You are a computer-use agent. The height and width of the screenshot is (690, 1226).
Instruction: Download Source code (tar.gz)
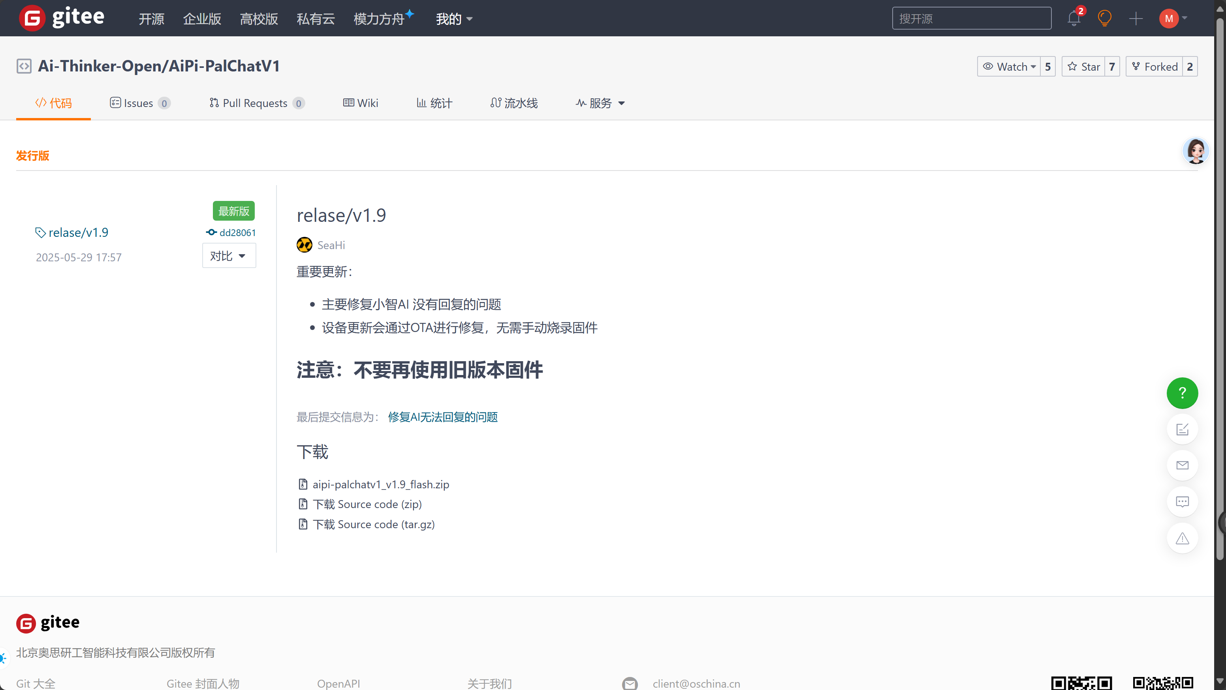tap(374, 524)
